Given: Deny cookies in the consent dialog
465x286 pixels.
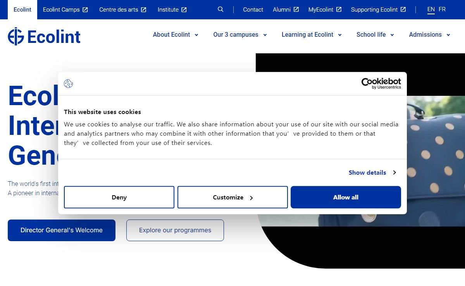Looking at the screenshot, I should click(119, 197).
